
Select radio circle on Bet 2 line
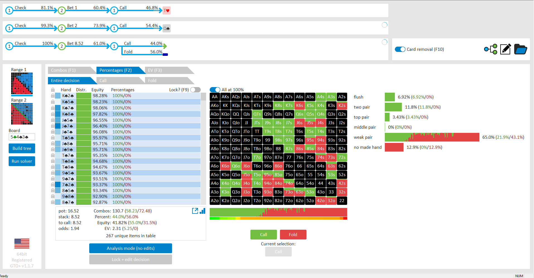[385, 25]
